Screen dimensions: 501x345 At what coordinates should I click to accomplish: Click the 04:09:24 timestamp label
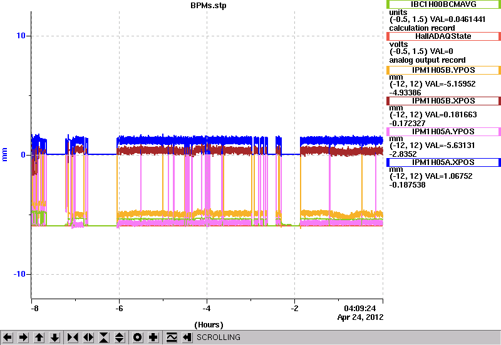(359, 309)
